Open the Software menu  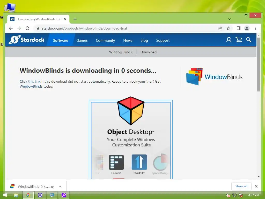[x=61, y=40]
